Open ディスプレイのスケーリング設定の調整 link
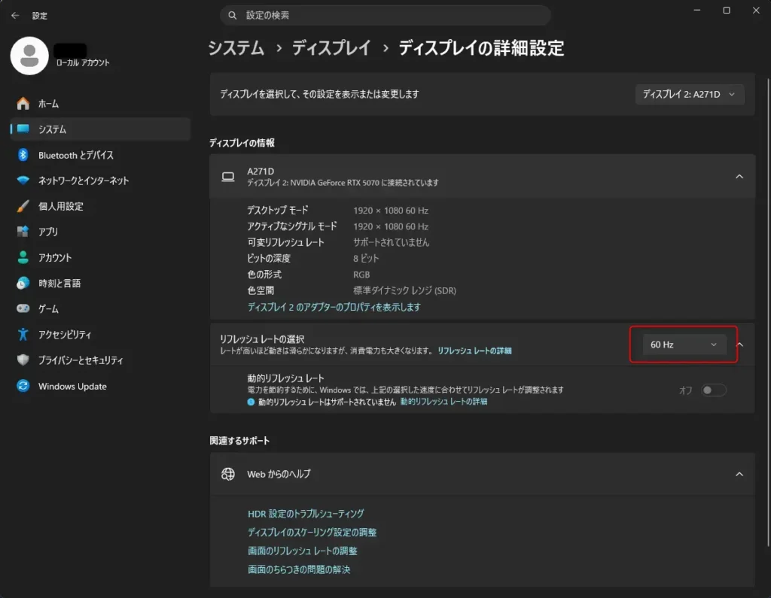Screen dimensions: 771x598 pos(312,532)
